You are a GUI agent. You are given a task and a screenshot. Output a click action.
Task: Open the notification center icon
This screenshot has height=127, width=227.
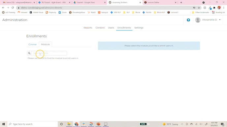tap(222, 124)
